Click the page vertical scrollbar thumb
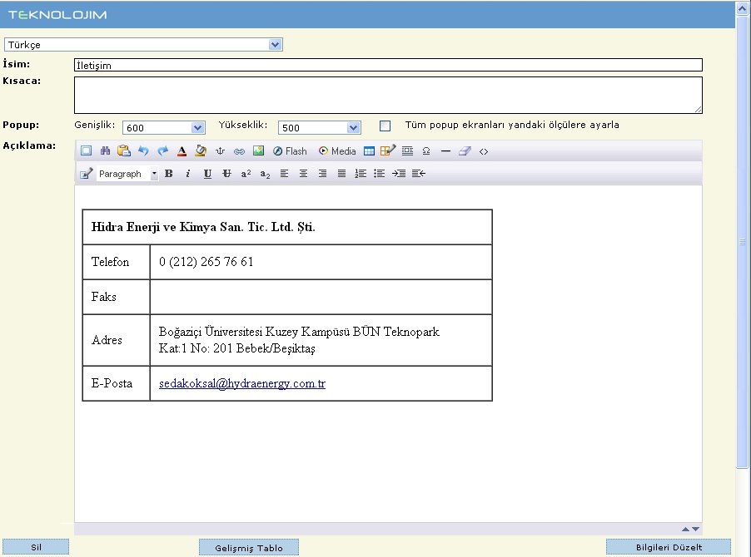 click(x=743, y=242)
